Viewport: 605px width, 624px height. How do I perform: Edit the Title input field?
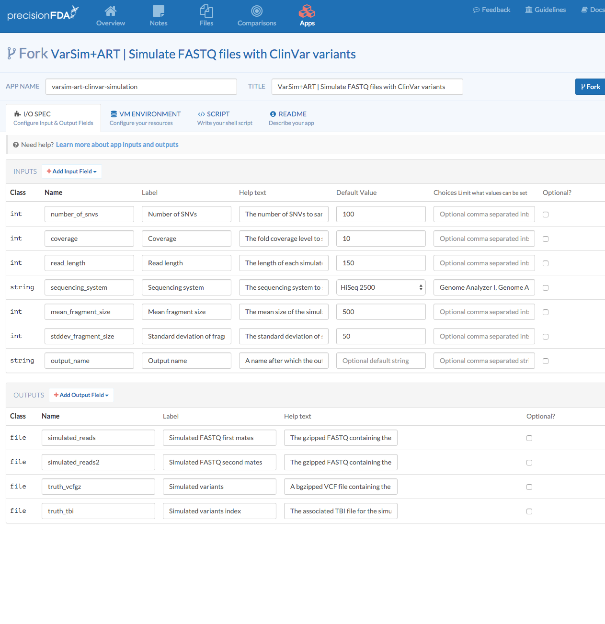(x=367, y=87)
